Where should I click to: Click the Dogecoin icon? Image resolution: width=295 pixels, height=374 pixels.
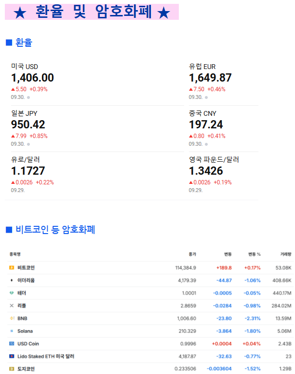coord(12,369)
